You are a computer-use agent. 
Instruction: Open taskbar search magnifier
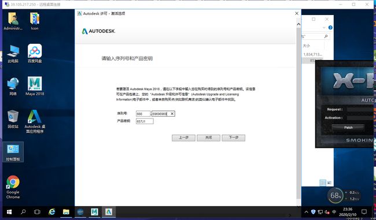23,212
